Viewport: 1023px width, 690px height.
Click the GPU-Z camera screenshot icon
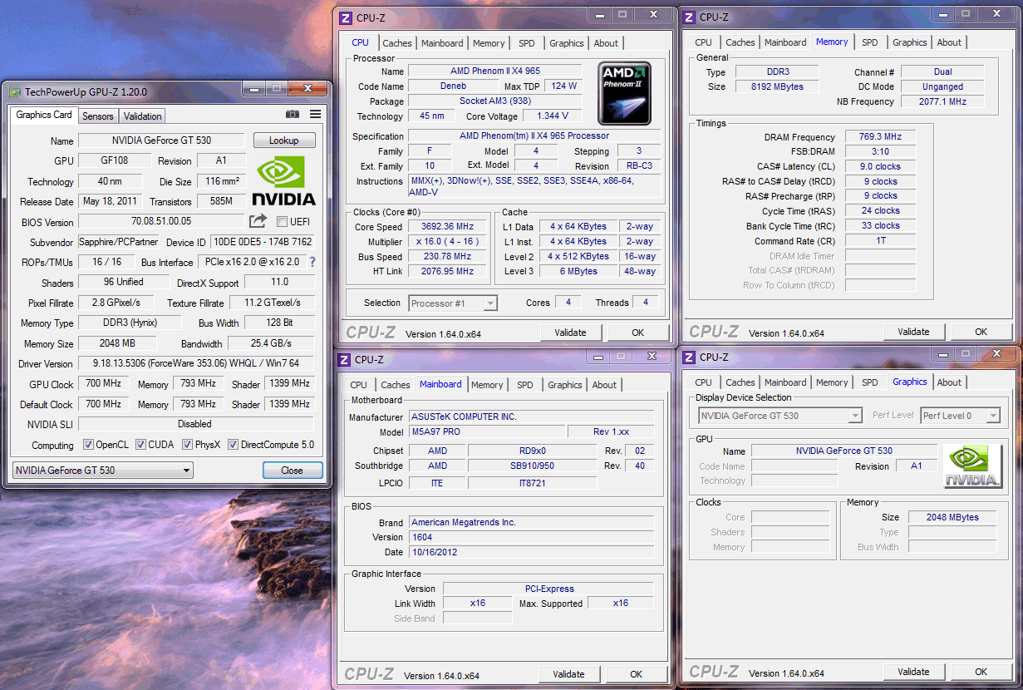coord(293,114)
